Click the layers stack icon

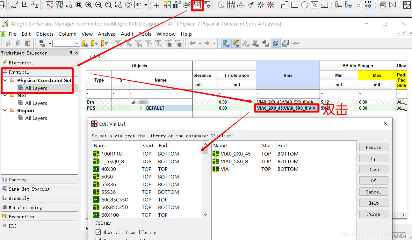[x=187, y=5]
